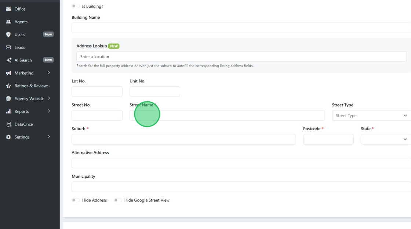Click the Users shield icon
The width and height of the screenshot is (411, 229).
(x=8, y=35)
